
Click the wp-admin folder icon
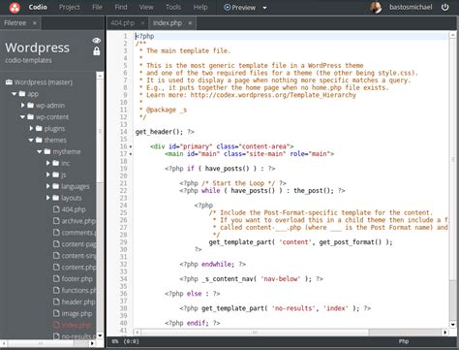31,106
